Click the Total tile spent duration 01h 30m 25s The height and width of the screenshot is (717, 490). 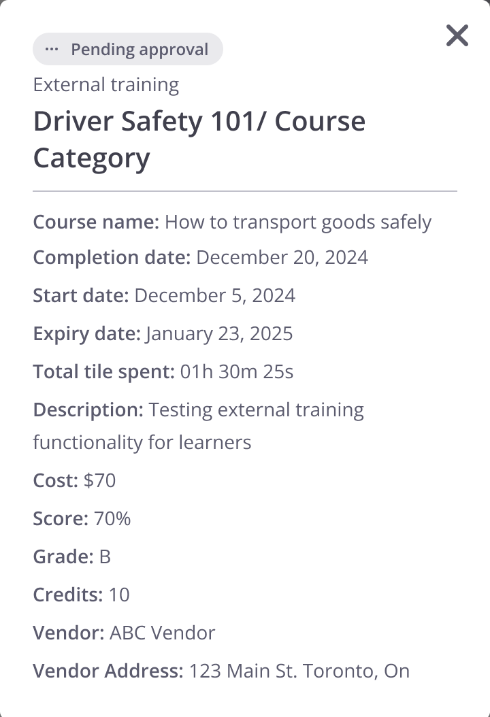237,372
